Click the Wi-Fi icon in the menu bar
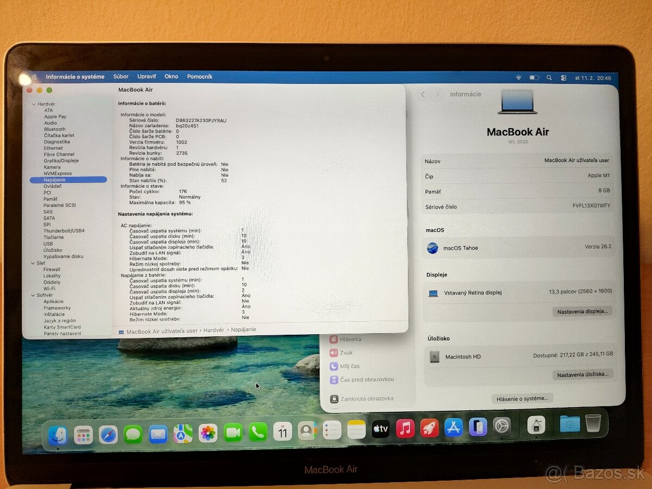 (x=518, y=78)
